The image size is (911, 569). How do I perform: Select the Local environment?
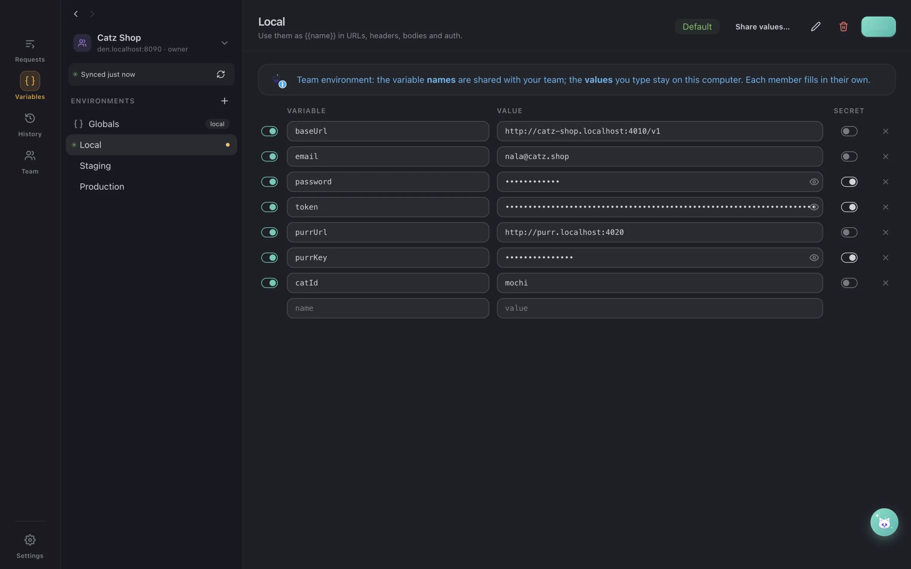coord(151,145)
